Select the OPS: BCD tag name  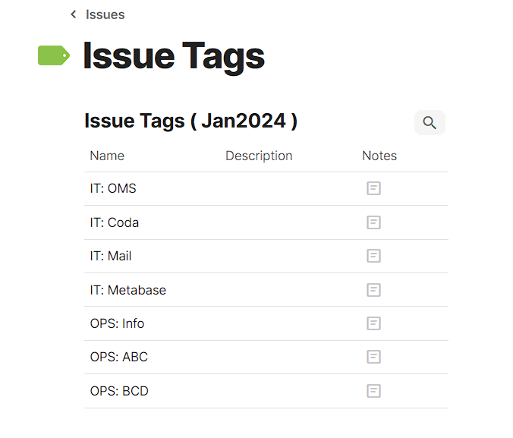coord(119,391)
